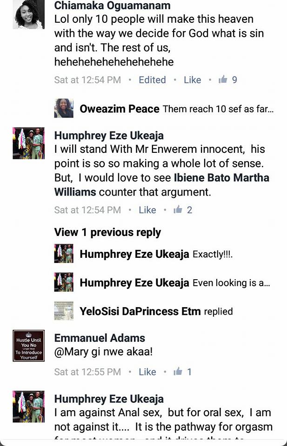
Task: Click thumbs-up icon on Emmanuel Adams comment
Action: tap(178, 372)
